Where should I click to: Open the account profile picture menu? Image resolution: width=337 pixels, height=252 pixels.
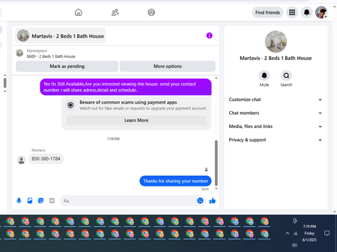[321, 12]
